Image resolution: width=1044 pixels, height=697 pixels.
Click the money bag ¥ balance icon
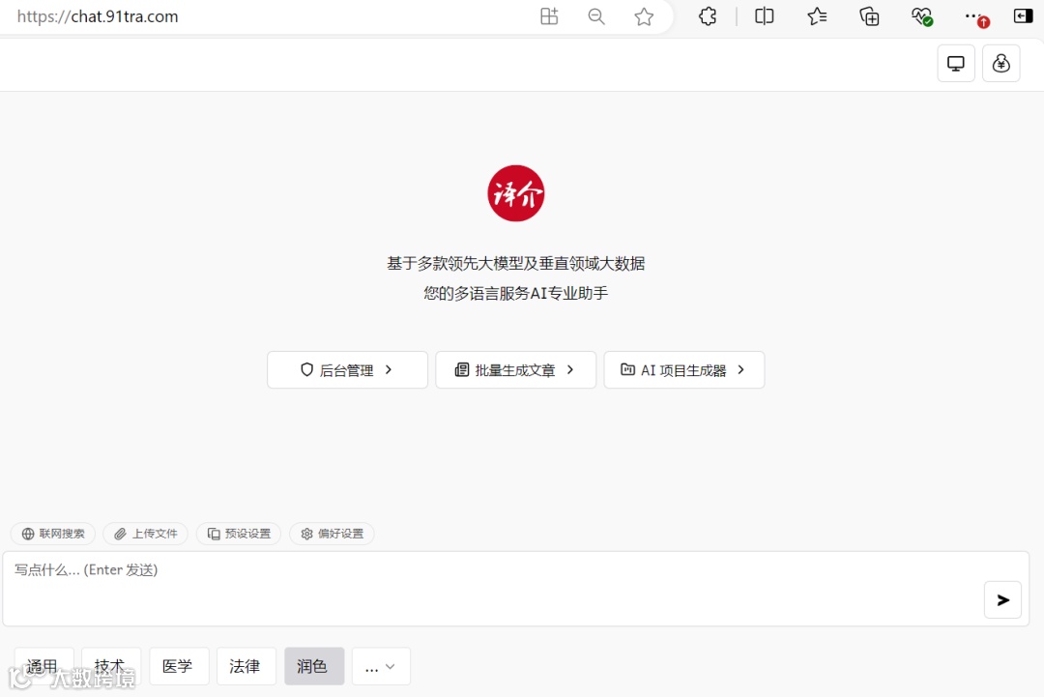(x=1000, y=63)
